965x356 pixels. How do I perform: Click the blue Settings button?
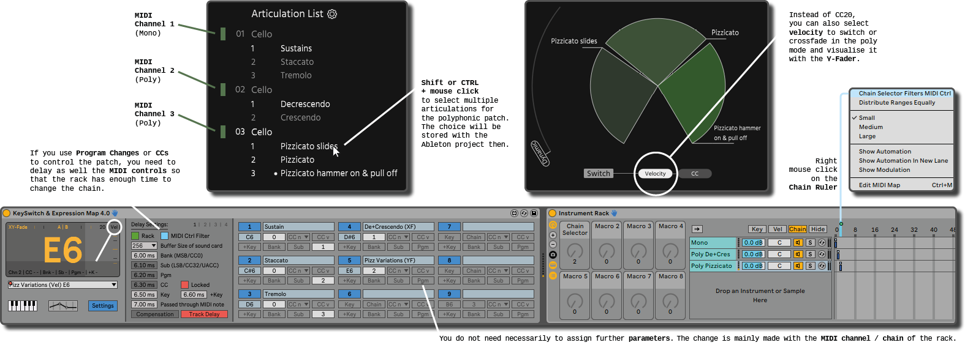103,306
